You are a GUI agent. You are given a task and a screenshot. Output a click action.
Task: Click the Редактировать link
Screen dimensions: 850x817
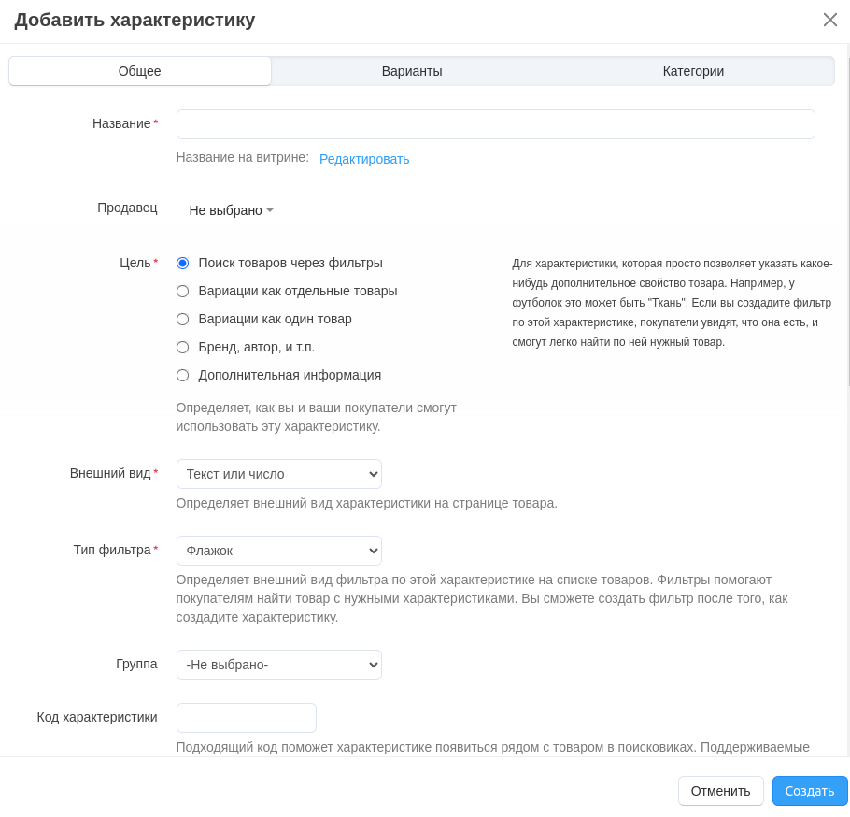point(364,159)
